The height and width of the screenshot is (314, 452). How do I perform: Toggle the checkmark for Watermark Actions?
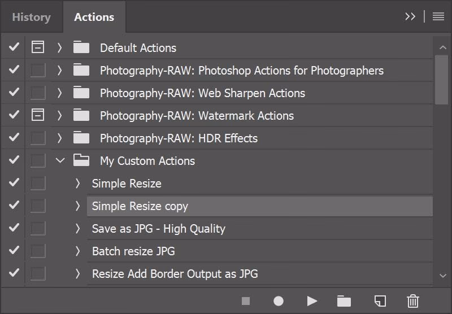pos(14,115)
